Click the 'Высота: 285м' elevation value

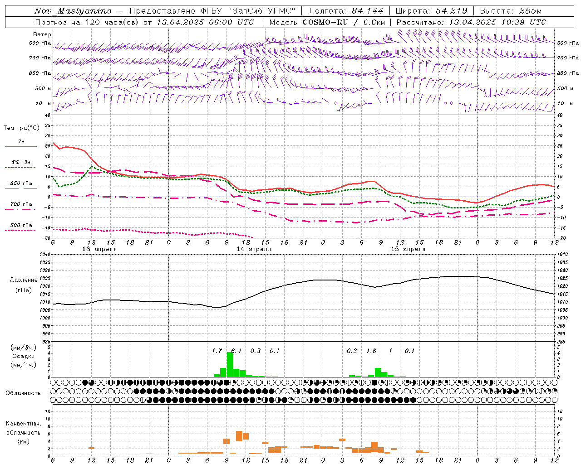[x=511, y=11]
